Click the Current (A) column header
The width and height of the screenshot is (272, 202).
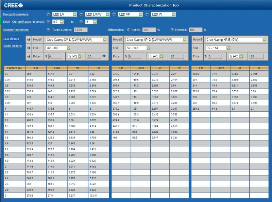[x=14, y=68]
